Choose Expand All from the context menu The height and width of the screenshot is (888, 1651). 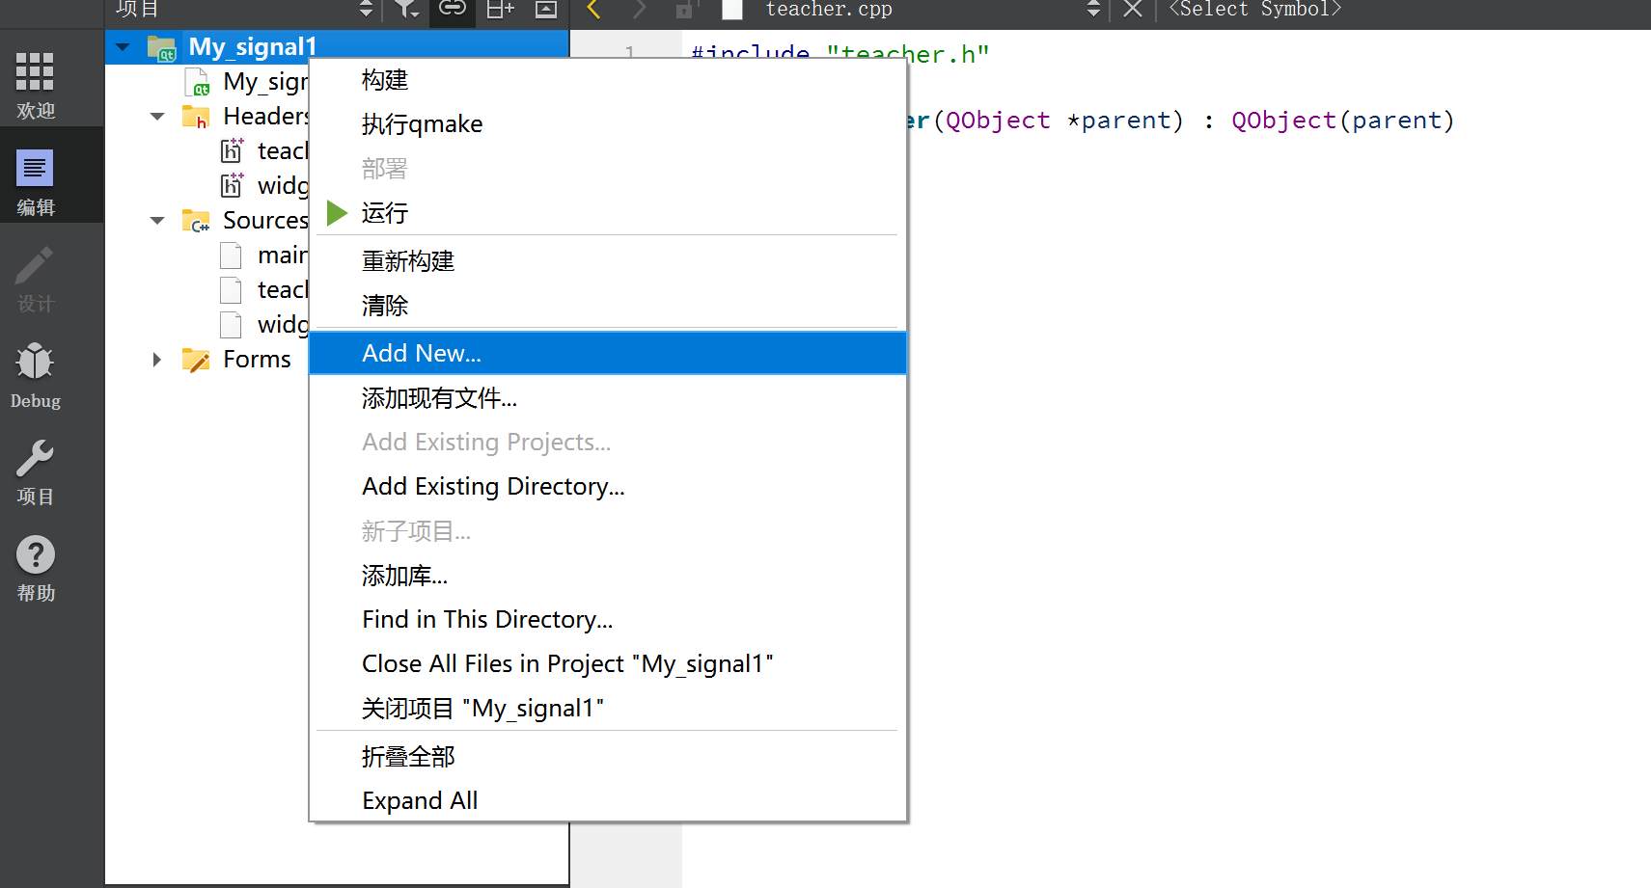coord(607,801)
